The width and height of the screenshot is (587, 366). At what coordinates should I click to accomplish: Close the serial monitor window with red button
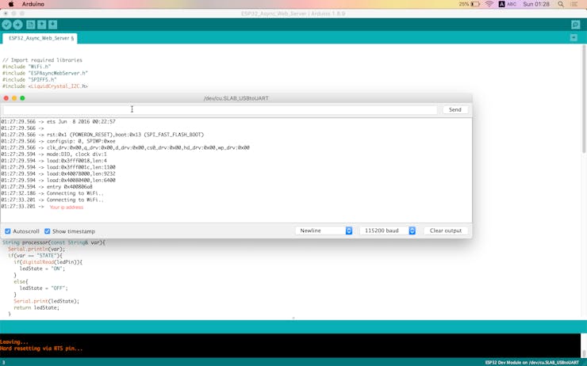pos(6,98)
